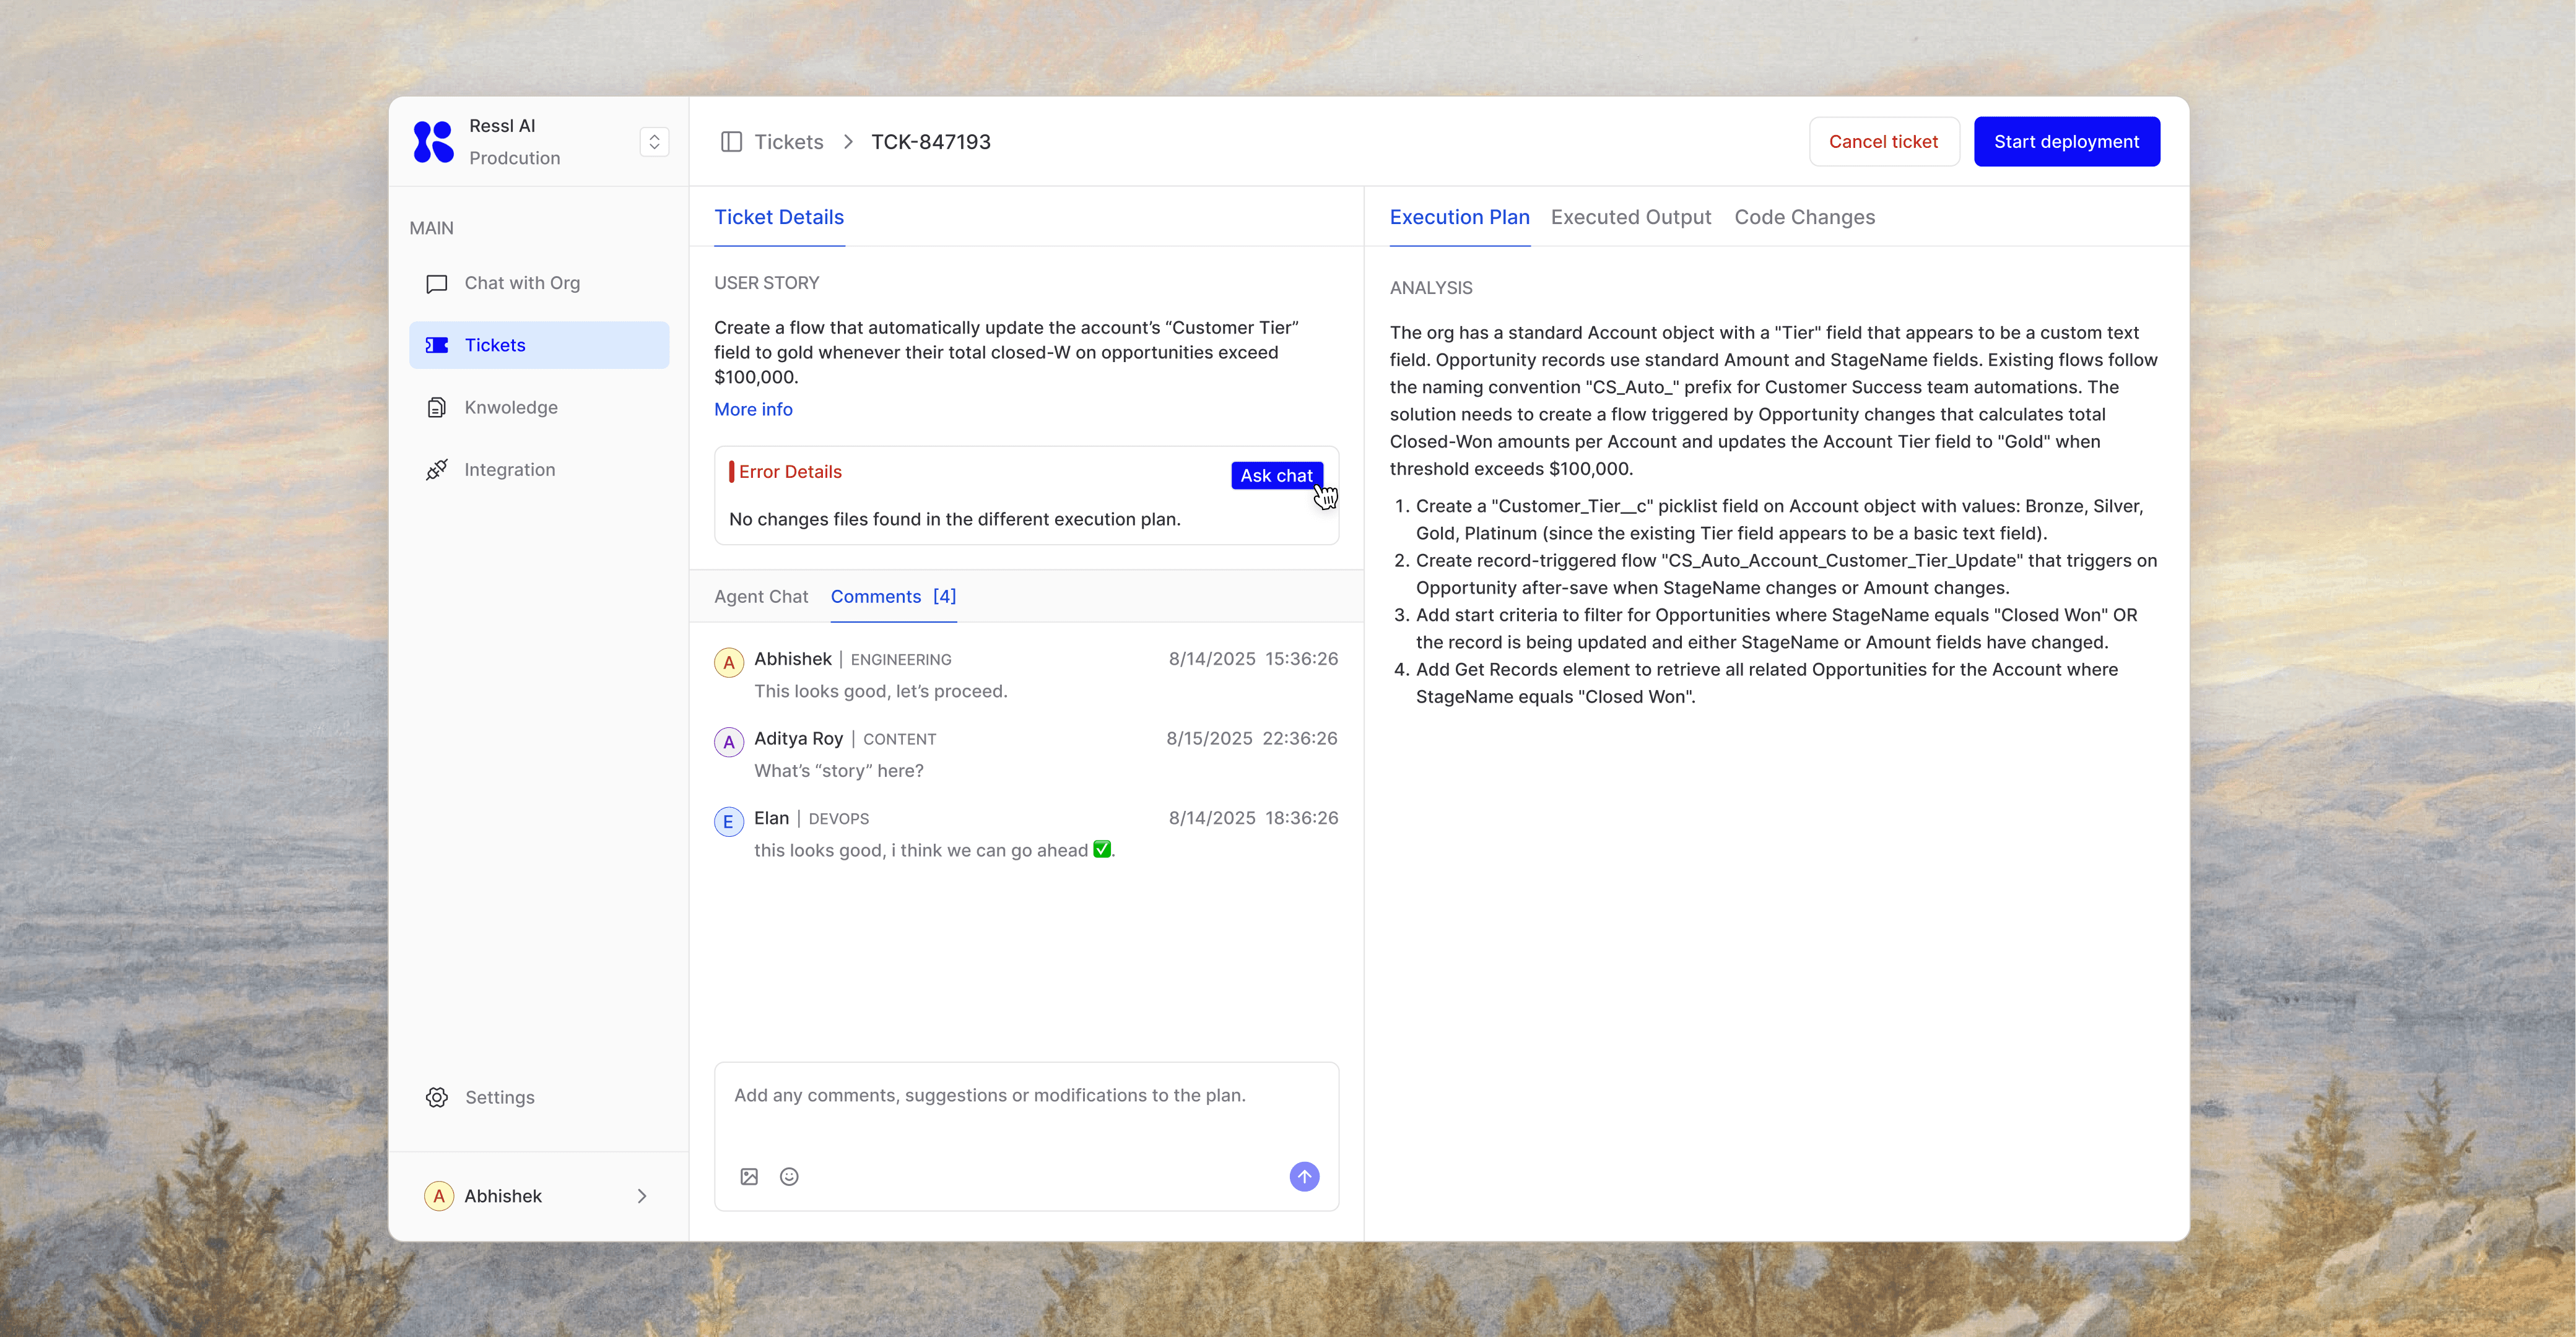Click the Knowledge document icon in sidebar

pyautogui.click(x=436, y=408)
